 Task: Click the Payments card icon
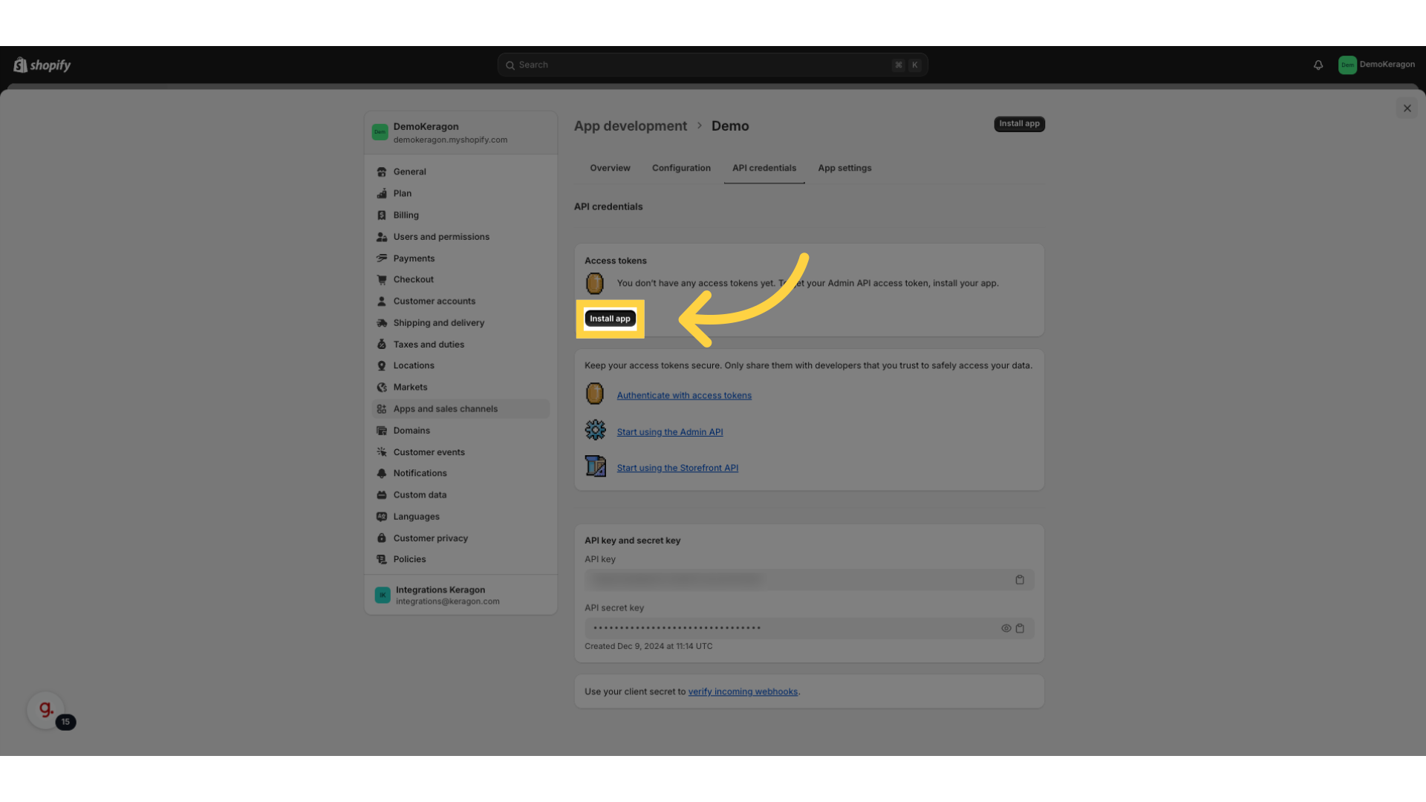(x=382, y=258)
